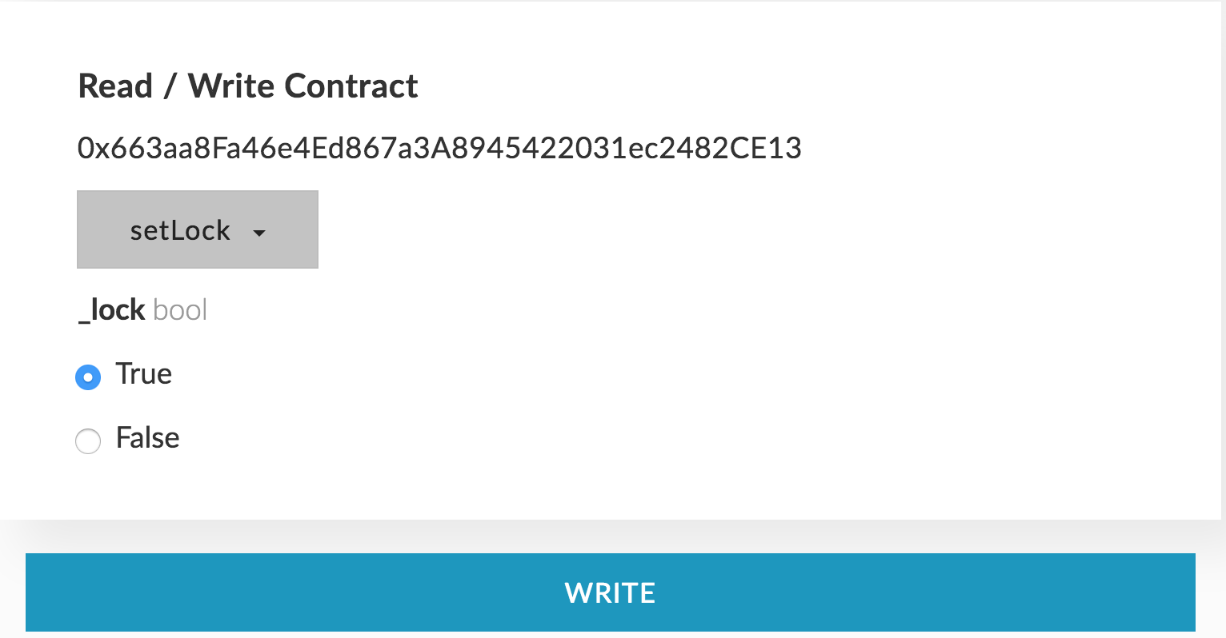Click the empty circle next to False

88,441
